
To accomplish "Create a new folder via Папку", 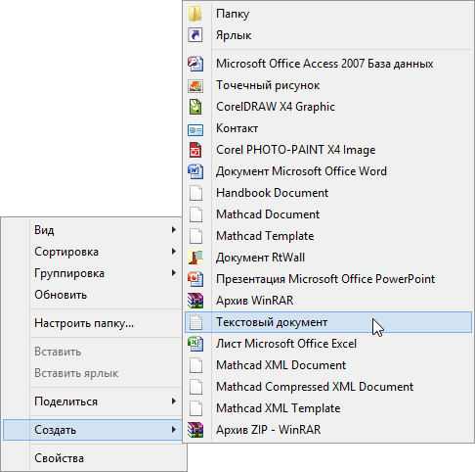I will coord(328,14).
